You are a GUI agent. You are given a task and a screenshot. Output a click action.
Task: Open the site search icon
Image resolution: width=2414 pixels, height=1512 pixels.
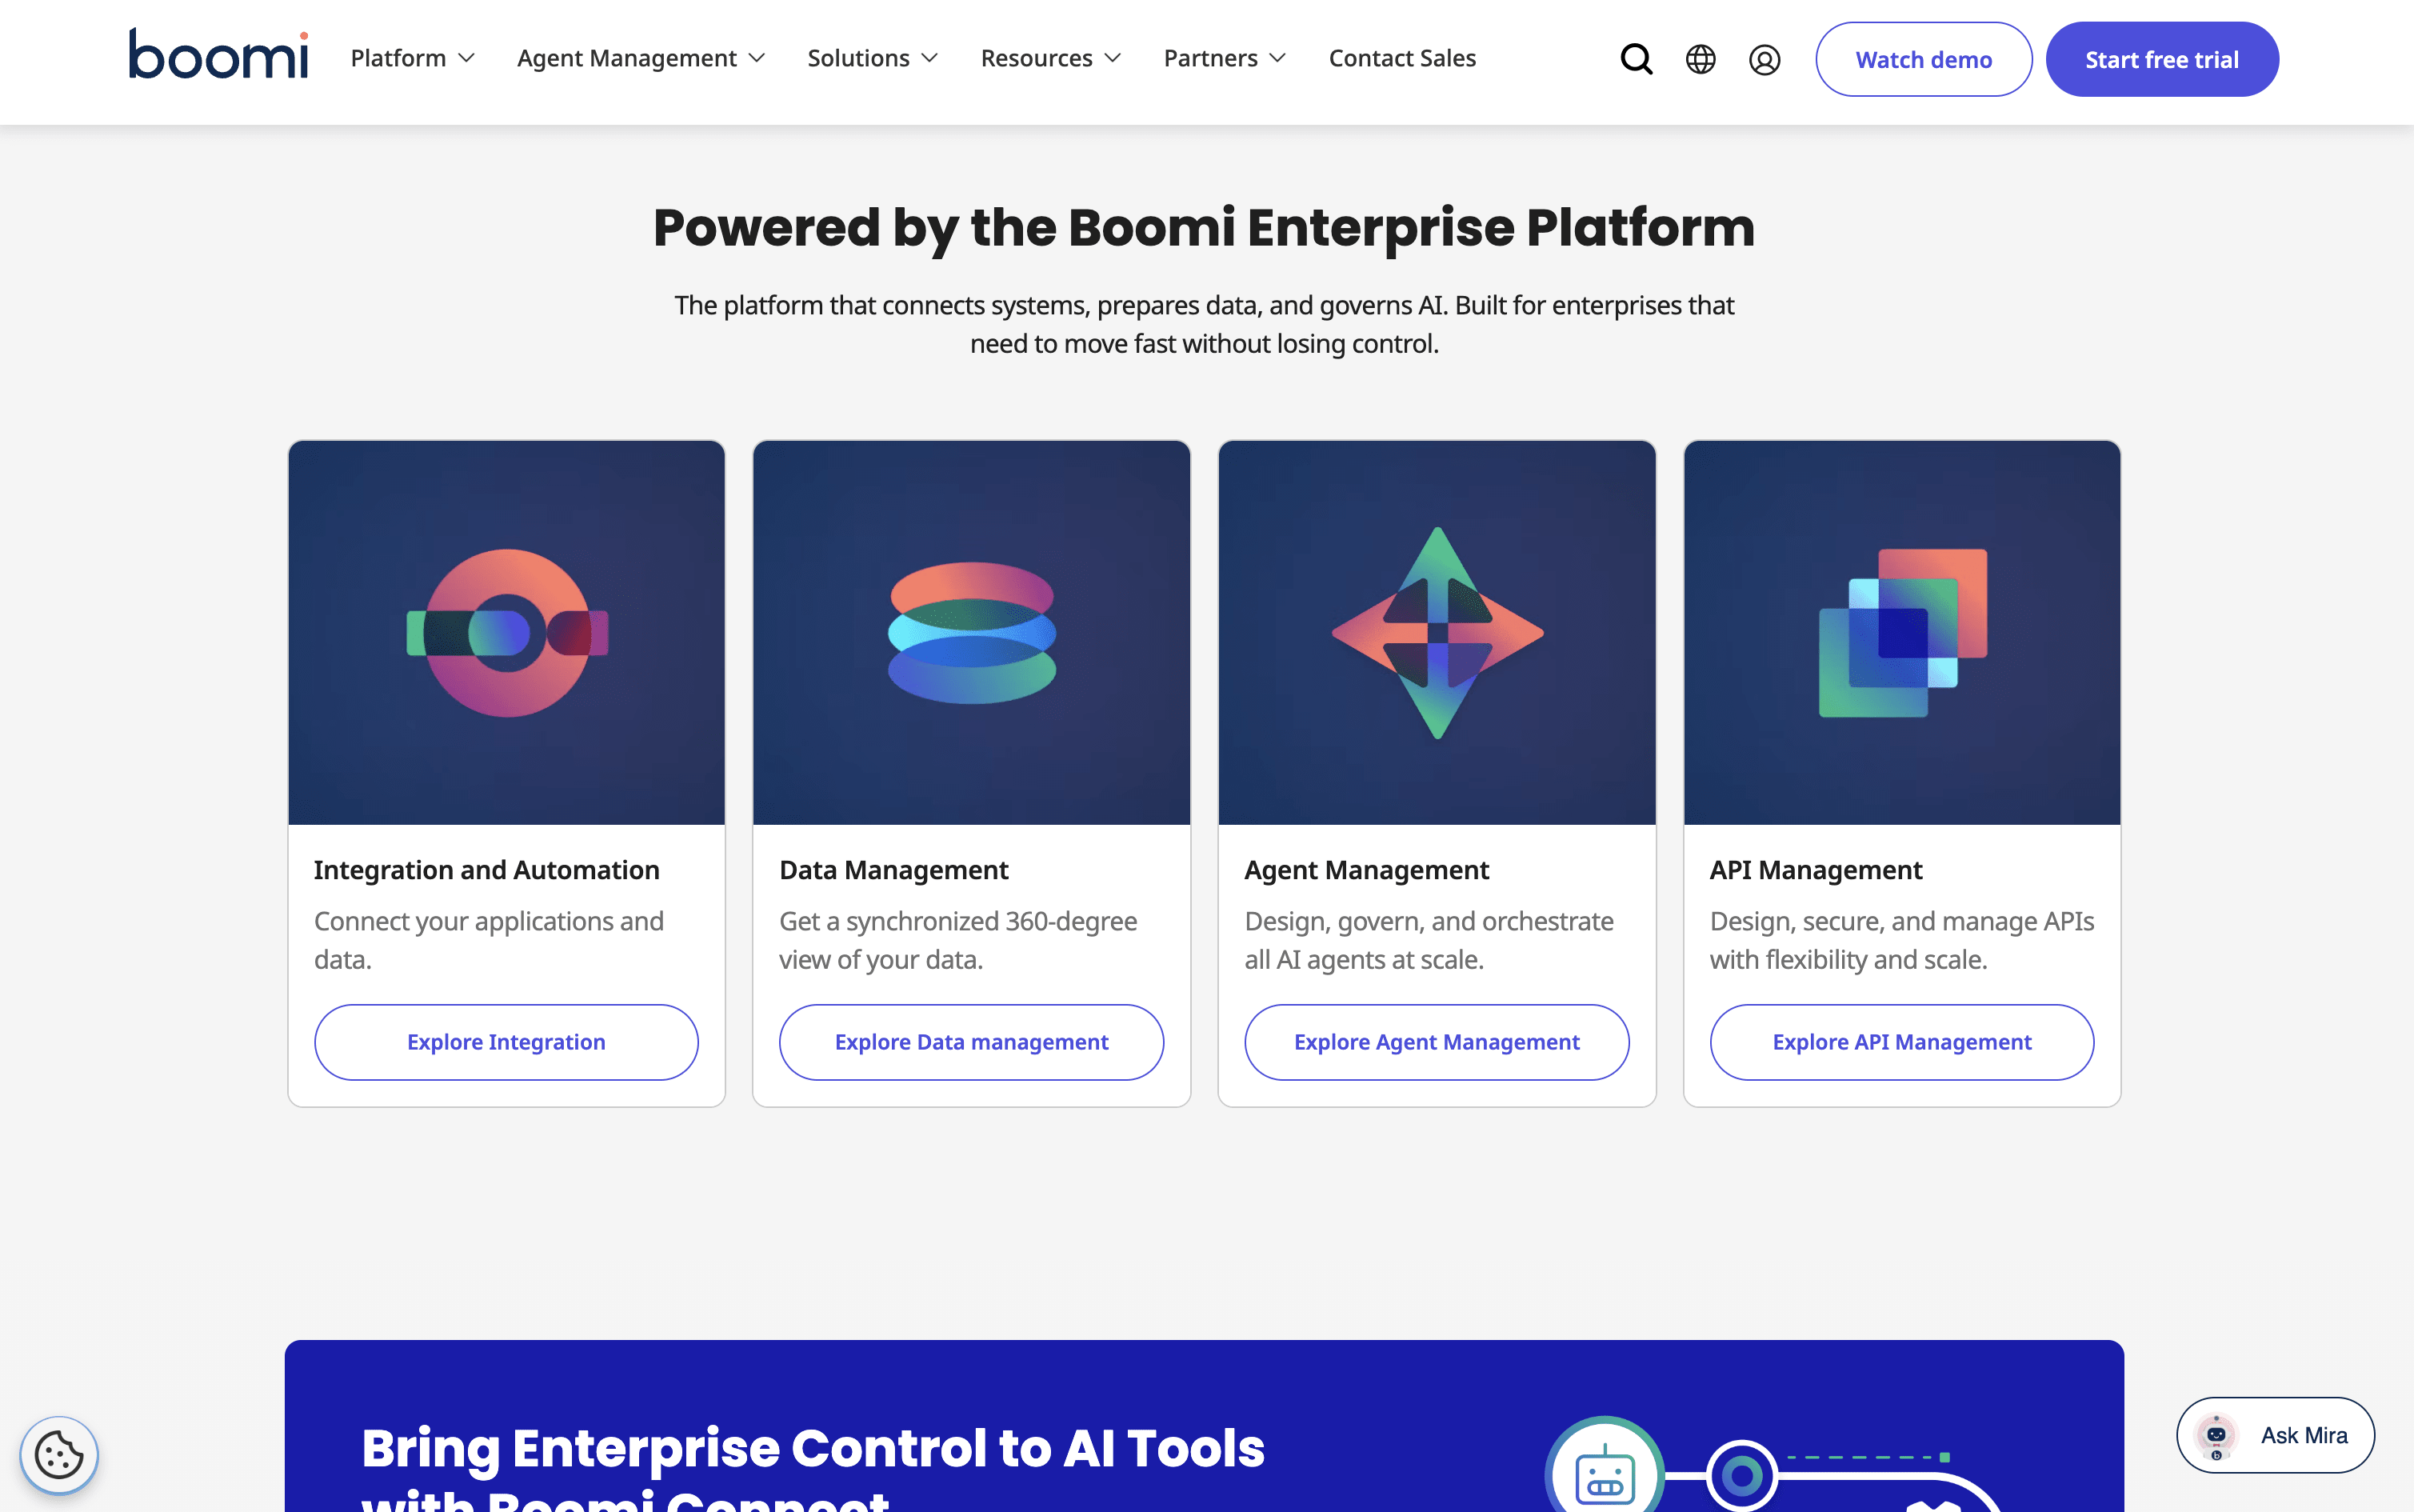pyautogui.click(x=1637, y=59)
